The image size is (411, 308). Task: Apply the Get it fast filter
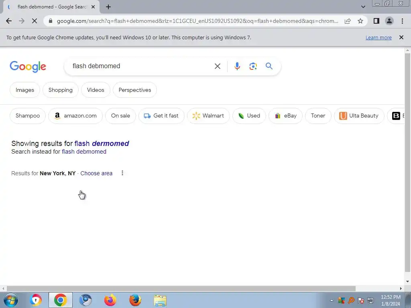[161, 116]
